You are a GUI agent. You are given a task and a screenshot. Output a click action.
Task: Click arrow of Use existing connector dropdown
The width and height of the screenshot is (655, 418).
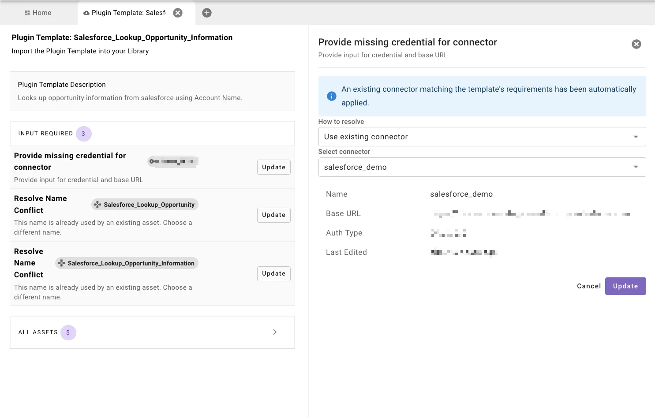tap(636, 137)
